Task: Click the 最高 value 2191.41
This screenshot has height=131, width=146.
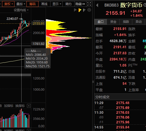Action: coord(120,47)
